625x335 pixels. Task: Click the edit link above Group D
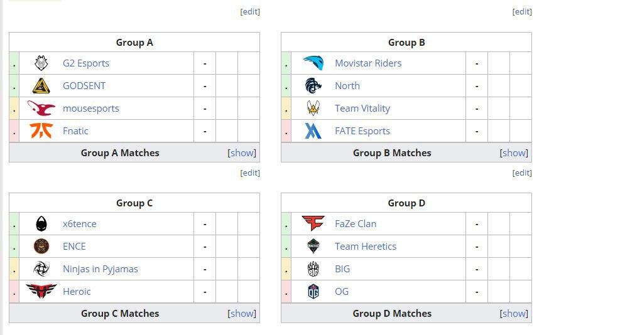[x=522, y=173]
